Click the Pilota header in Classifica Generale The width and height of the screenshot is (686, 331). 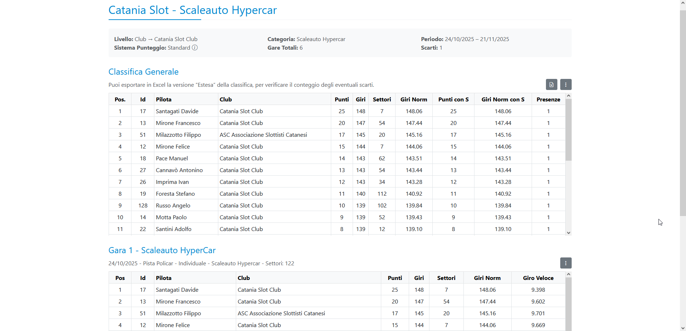(164, 100)
